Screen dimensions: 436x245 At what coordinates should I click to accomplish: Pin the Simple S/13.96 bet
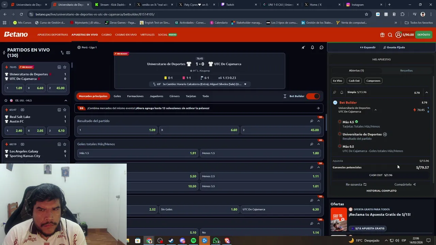click(x=334, y=92)
